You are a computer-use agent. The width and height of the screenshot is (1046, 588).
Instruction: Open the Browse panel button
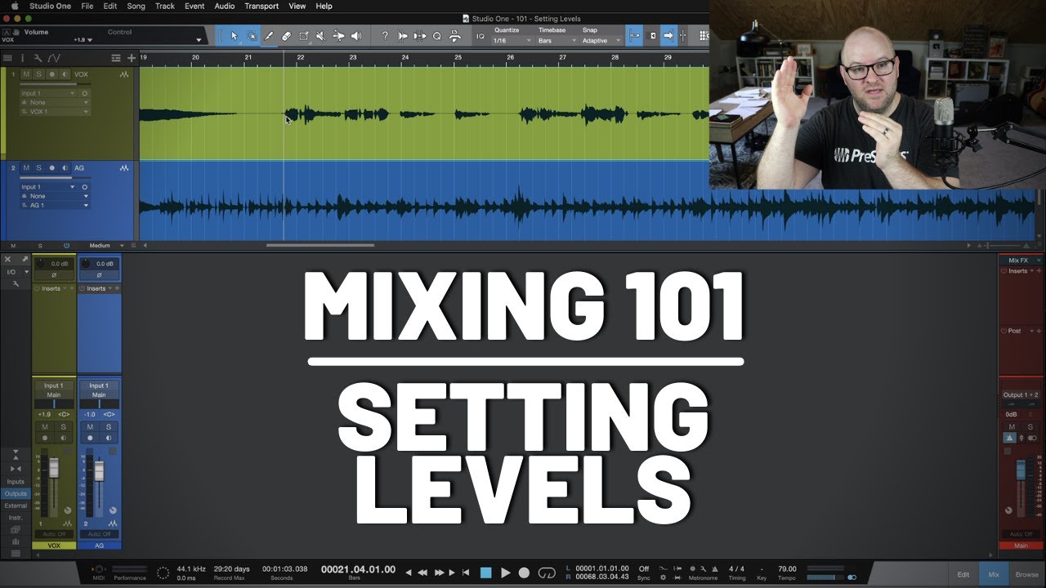[1027, 575]
